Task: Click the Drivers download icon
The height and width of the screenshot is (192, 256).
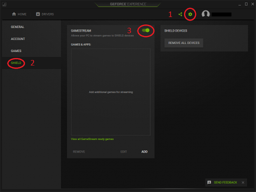Action: (x=38, y=14)
